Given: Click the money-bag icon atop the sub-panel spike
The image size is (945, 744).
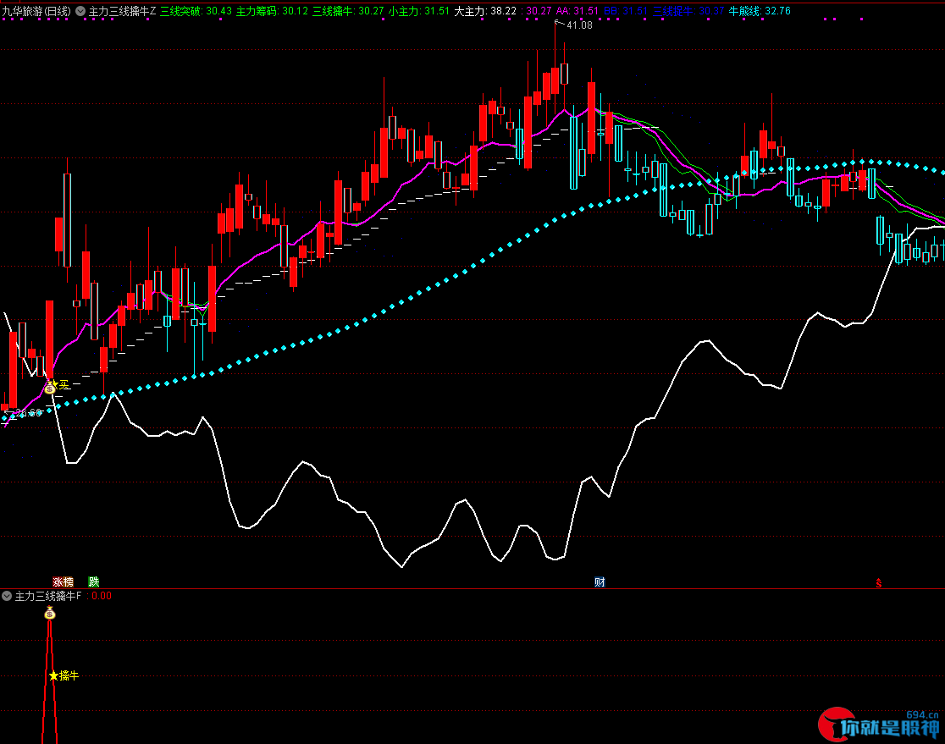Looking at the screenshot, I should [50, 614].
